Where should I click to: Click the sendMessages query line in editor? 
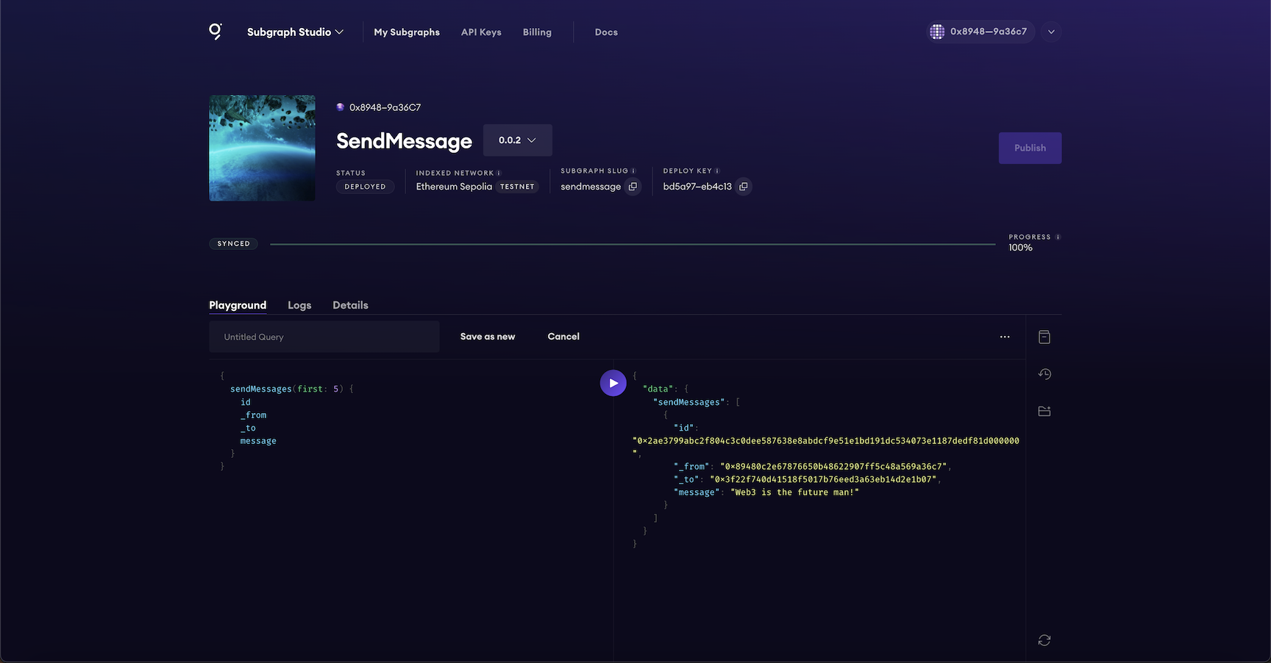pyautogui.click(x=292, y=389)
